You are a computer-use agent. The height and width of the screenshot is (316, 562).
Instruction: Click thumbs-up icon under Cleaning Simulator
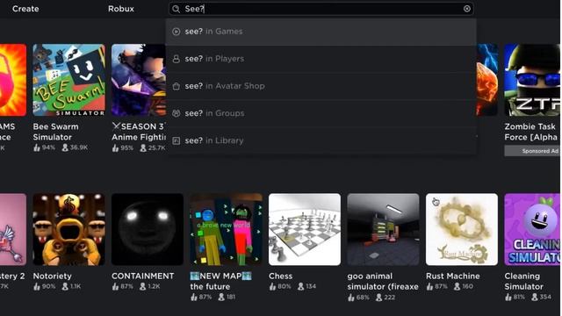(x=508, y=297)
